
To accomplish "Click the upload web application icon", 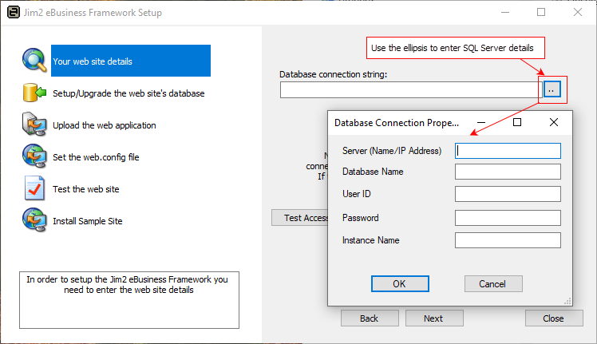I will click(x=35, y=125).
